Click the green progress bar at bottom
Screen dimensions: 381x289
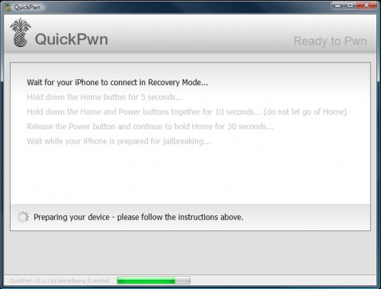click(x=153, y=281)
